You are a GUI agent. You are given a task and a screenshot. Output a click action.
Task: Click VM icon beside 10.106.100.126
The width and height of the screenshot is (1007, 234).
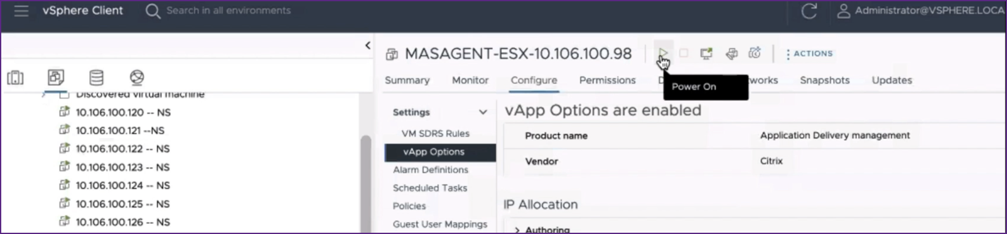64,221
